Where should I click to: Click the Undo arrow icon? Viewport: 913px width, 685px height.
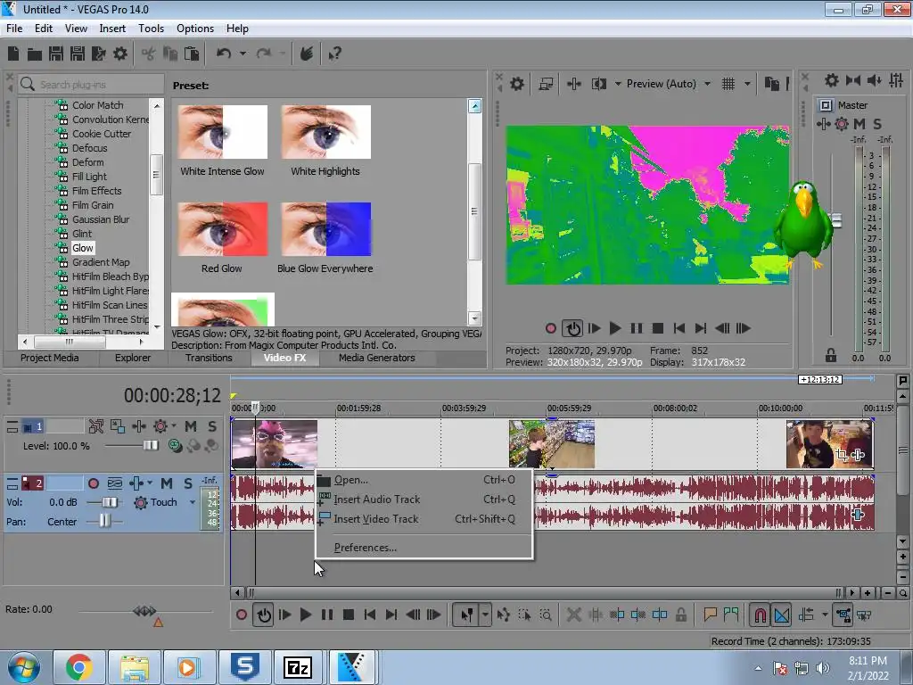click(224, 54)
